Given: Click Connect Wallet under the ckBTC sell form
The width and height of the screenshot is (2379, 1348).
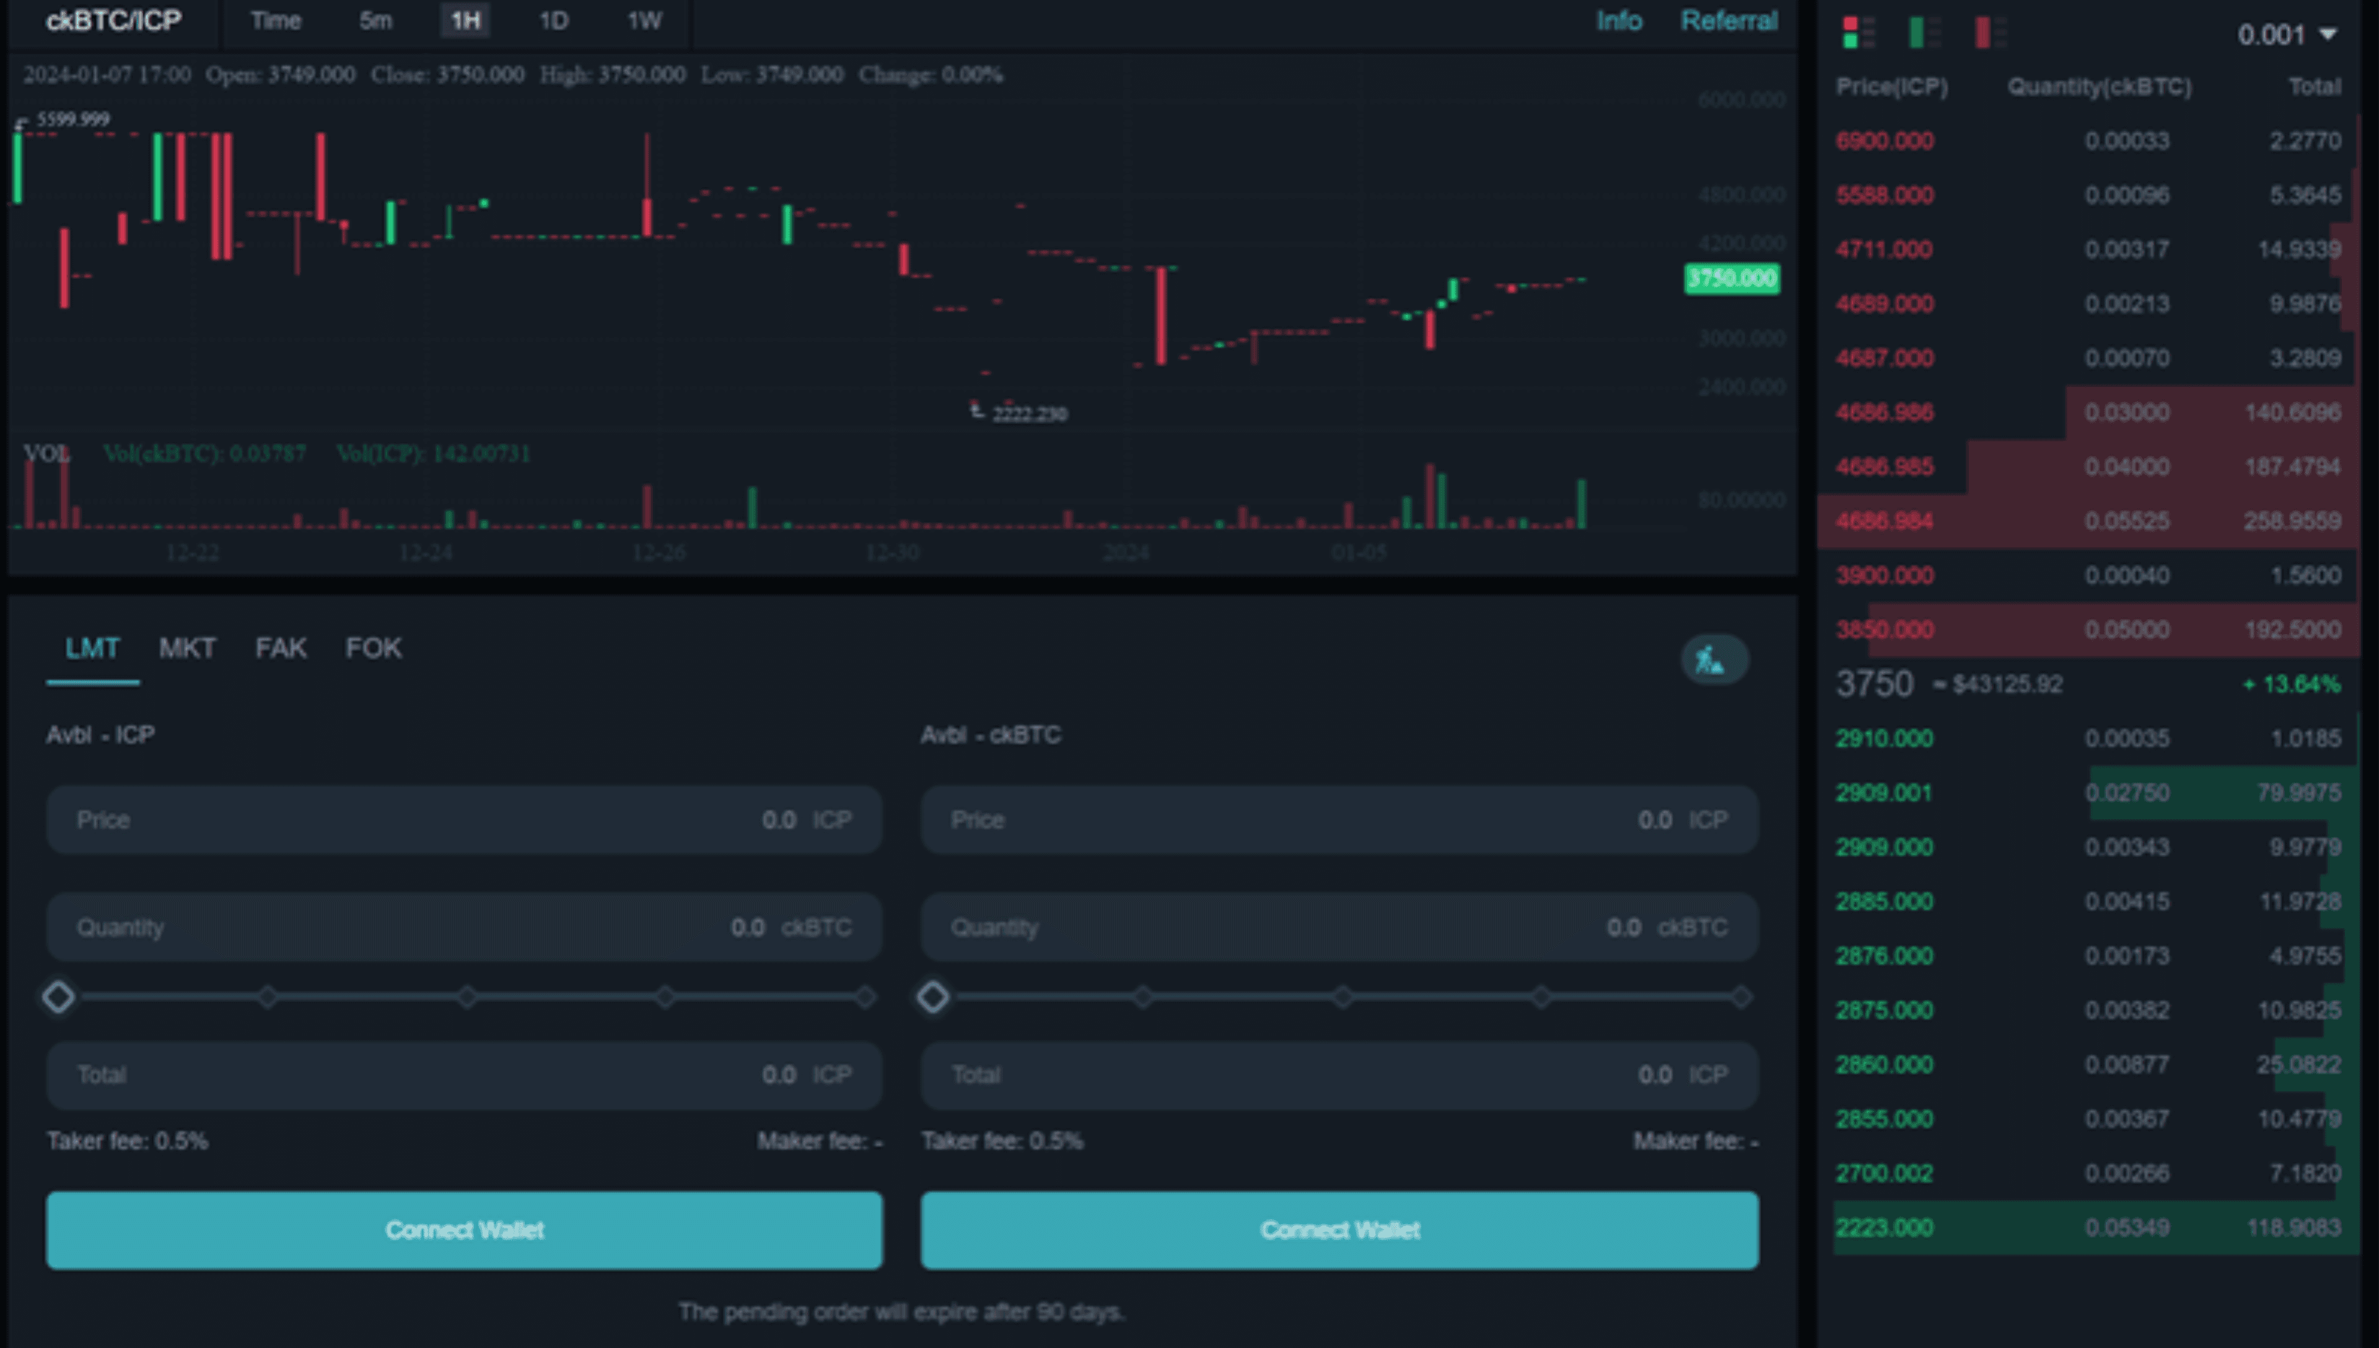Looking at the screenshot, I should 1339,1230.
